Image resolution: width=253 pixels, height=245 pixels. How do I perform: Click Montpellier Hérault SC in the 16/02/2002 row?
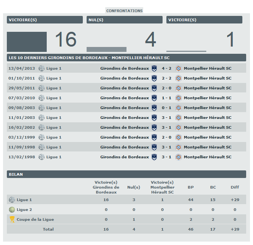(208, 127)
